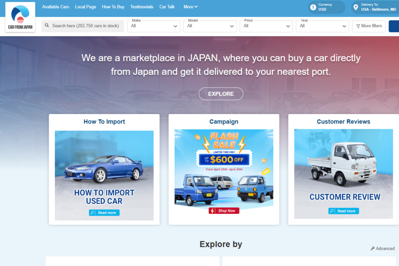This screenshot has height=266, width=399.
Task: Click the Car From Japan logo
Action: [x=20, y=17]
